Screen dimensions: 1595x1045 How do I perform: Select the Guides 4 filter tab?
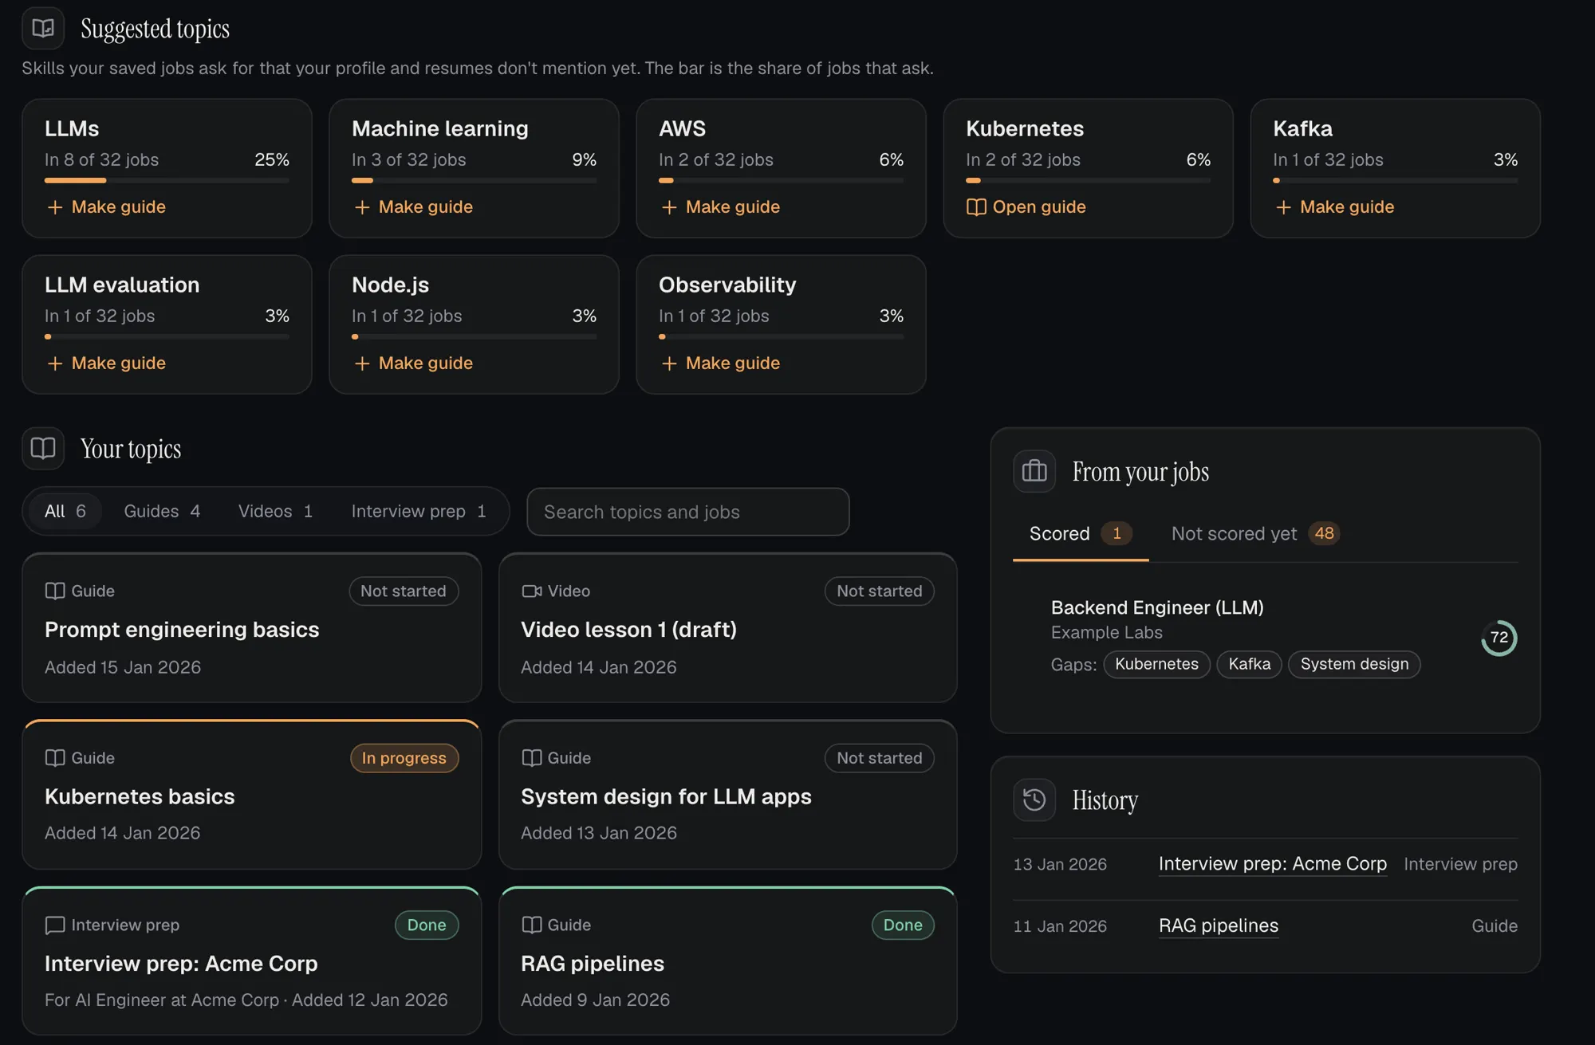click(x=162, y=511)
